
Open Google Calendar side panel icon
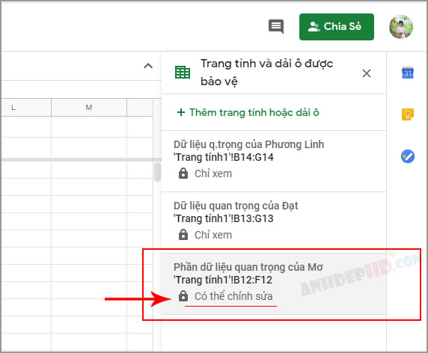coord(408,73)
